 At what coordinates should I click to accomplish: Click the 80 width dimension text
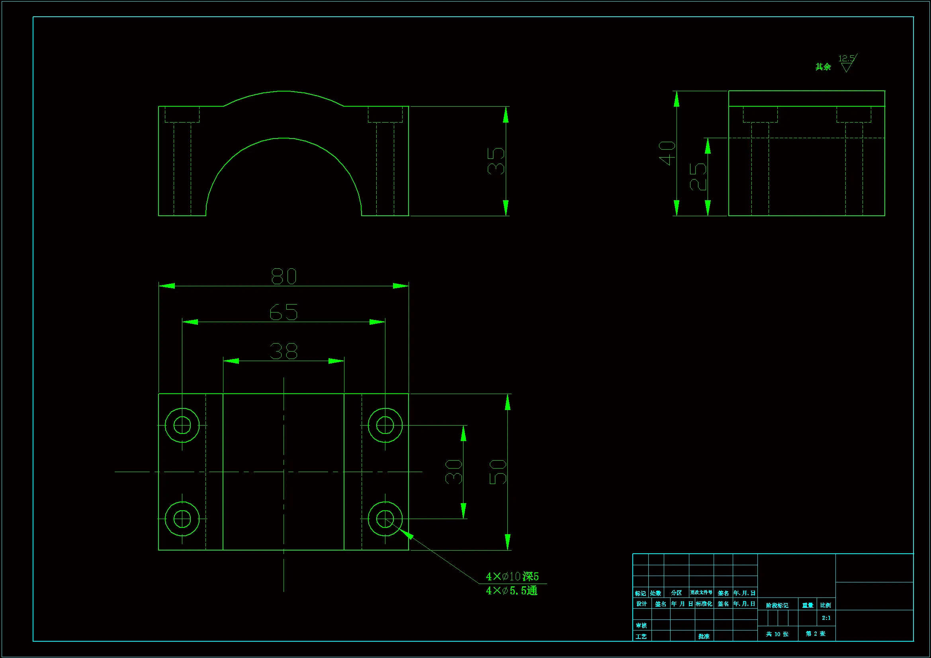(x=284, y=277)
